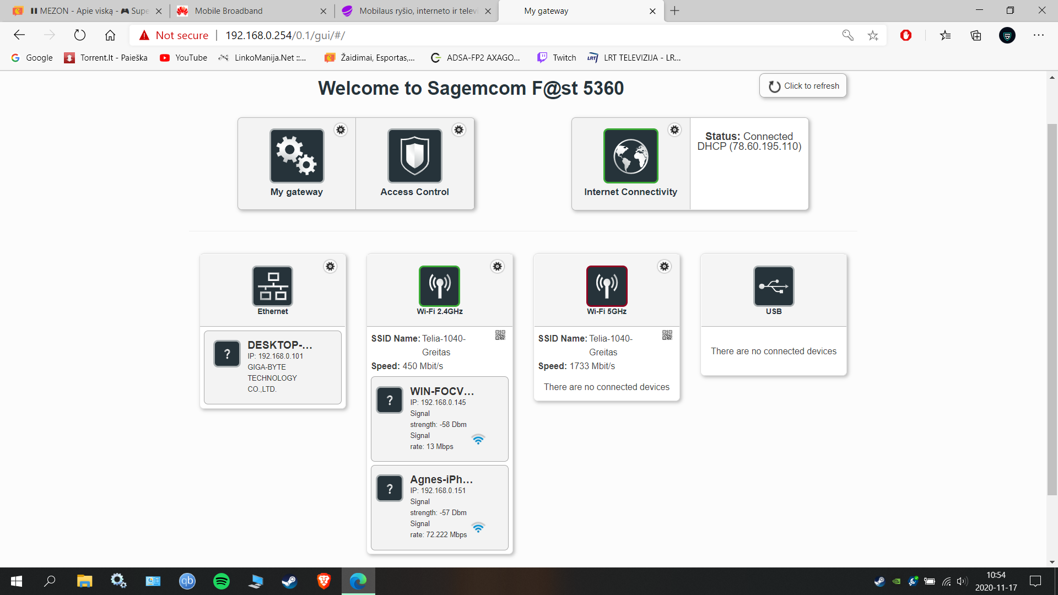Switch to the Mobile Broadband tab
The height and width of the screenshot is (595, 1058).
click(x=252, y=11)
